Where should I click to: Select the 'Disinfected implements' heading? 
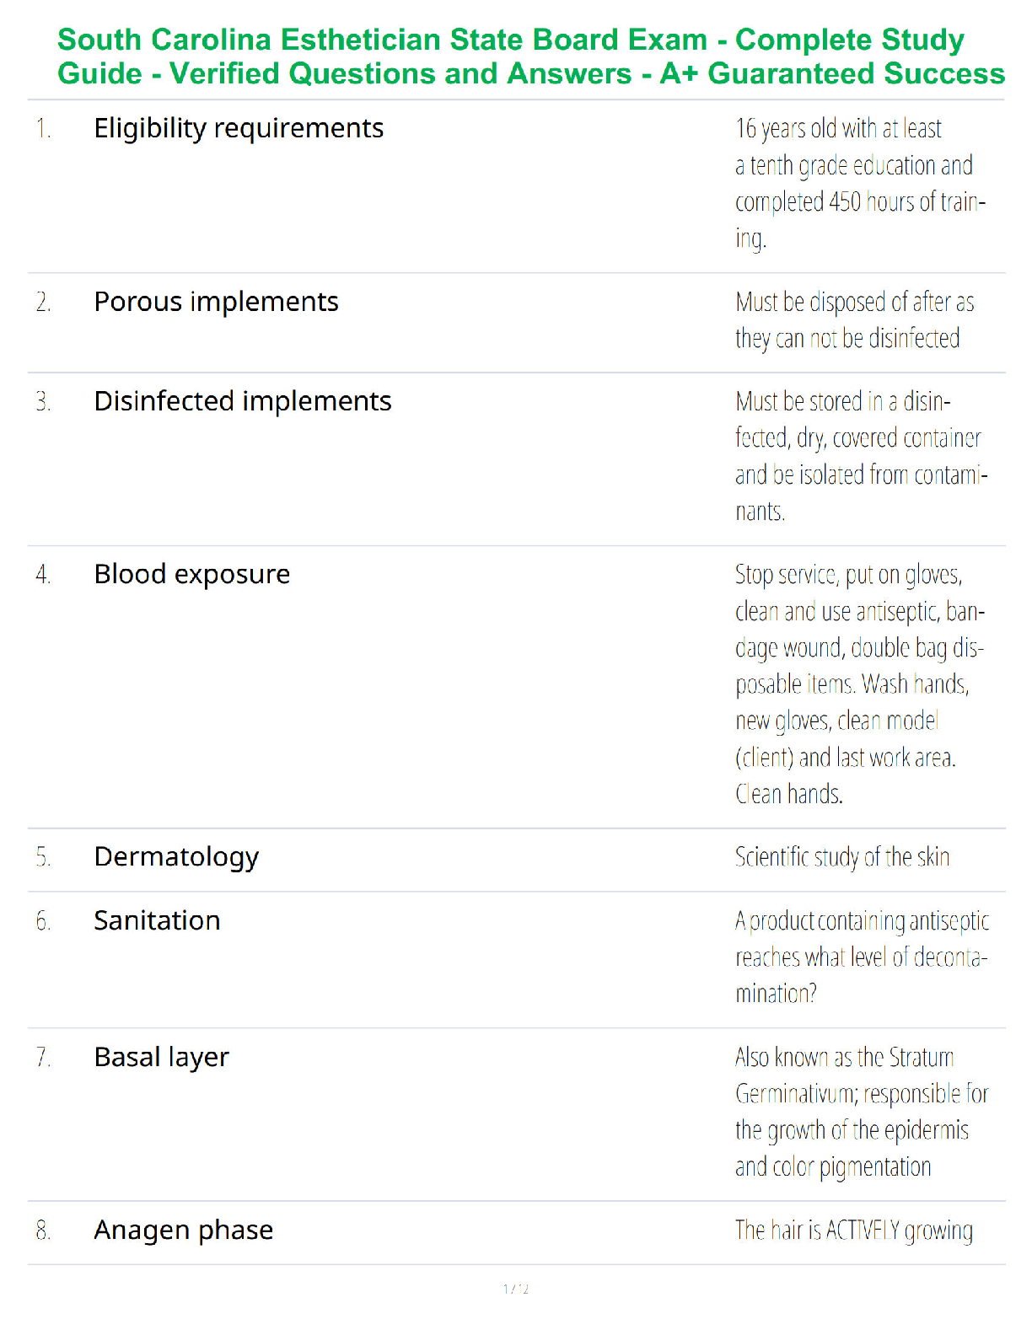243,402
